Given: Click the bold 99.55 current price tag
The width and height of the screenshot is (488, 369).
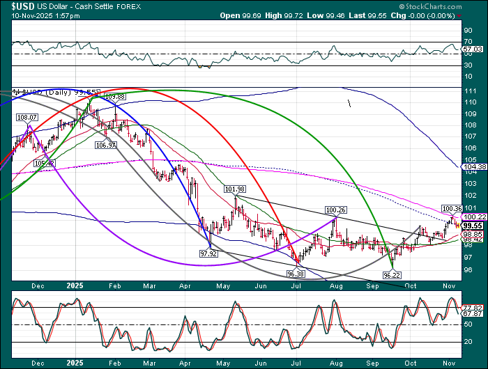Looking at the screenshot, I should pyautogui.click(x=473, y=226).
